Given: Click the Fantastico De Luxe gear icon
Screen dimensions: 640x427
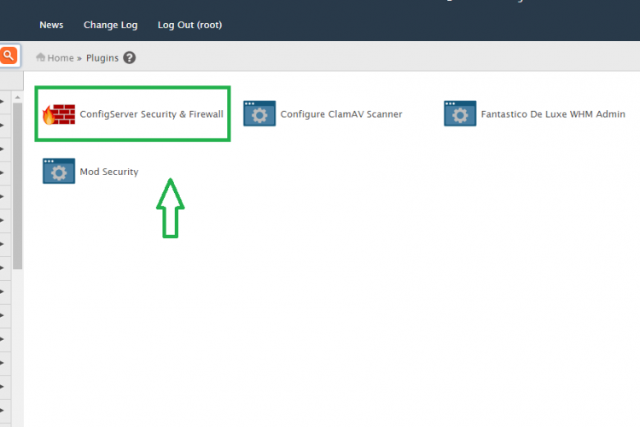Looking at the screenshot, I should 460,114.
